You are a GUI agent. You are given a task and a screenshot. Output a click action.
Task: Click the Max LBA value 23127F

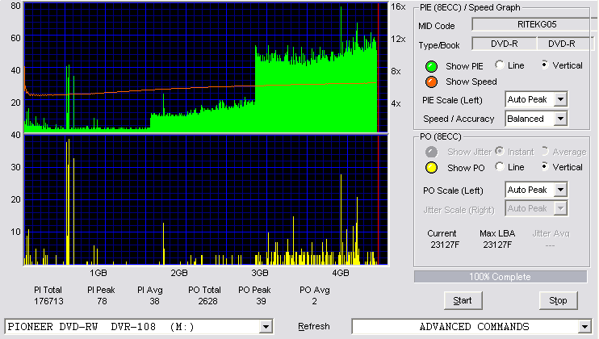point(497,245)
